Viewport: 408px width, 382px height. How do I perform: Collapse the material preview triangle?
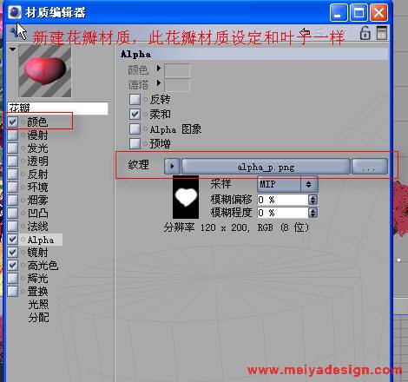(12, 49)
